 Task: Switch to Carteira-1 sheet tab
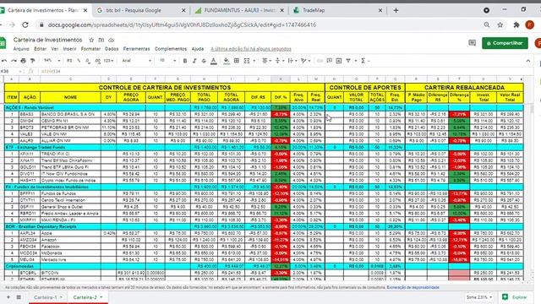pos(45,297)
